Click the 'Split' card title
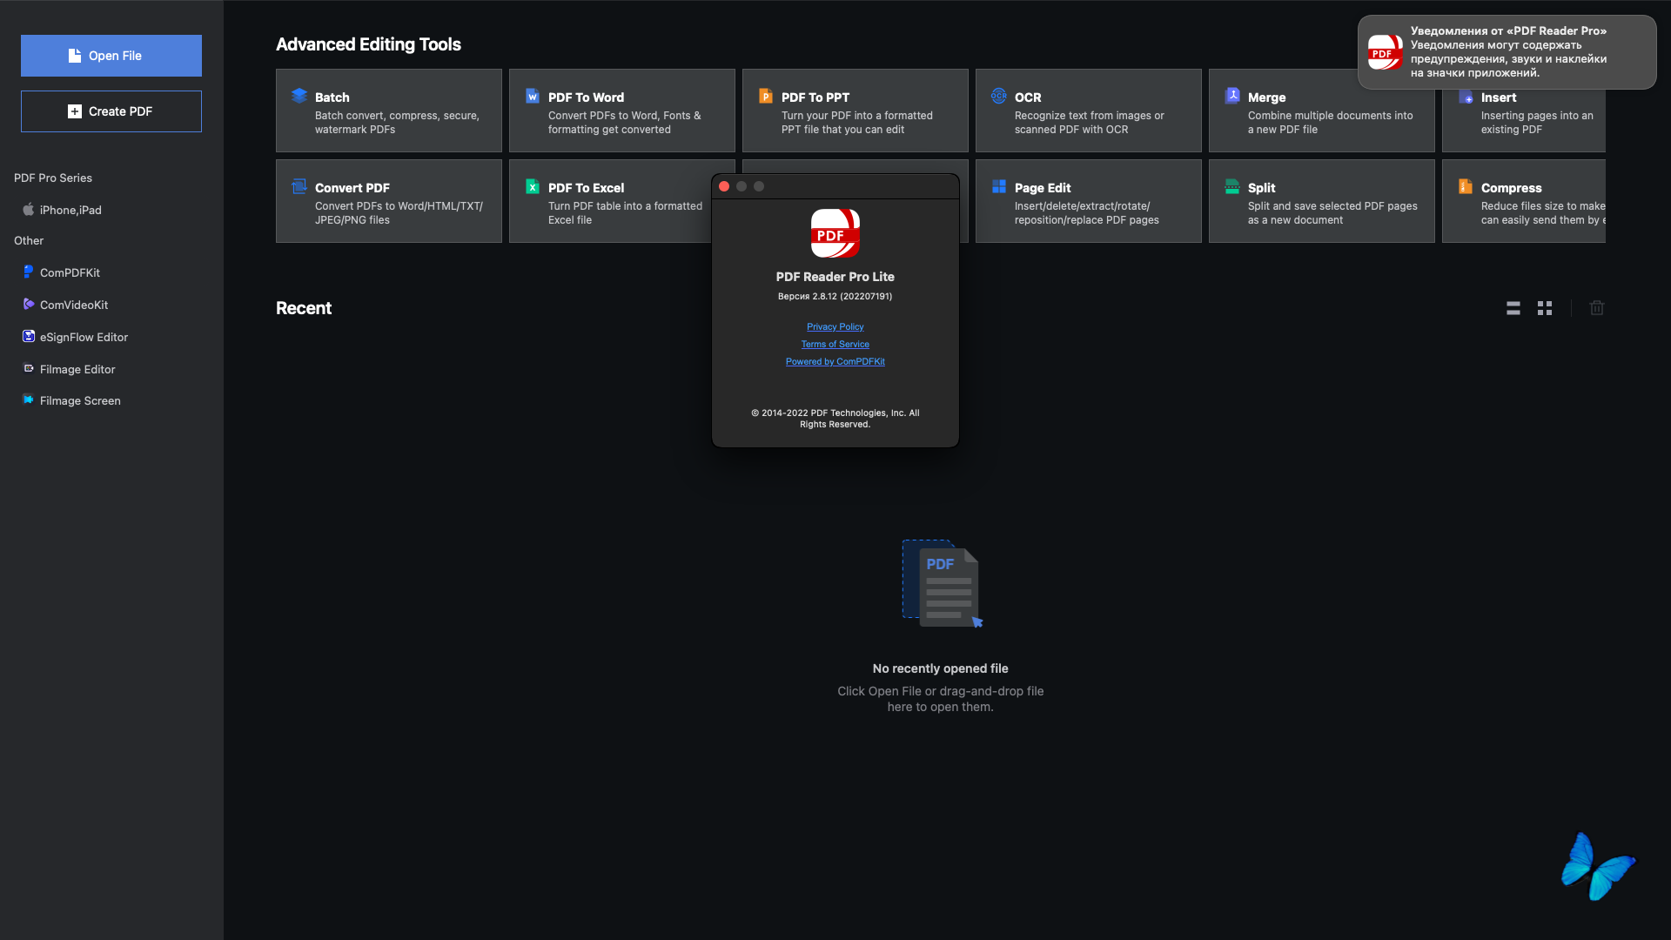Screen dimensions: 1671x940 [1261, 188]
